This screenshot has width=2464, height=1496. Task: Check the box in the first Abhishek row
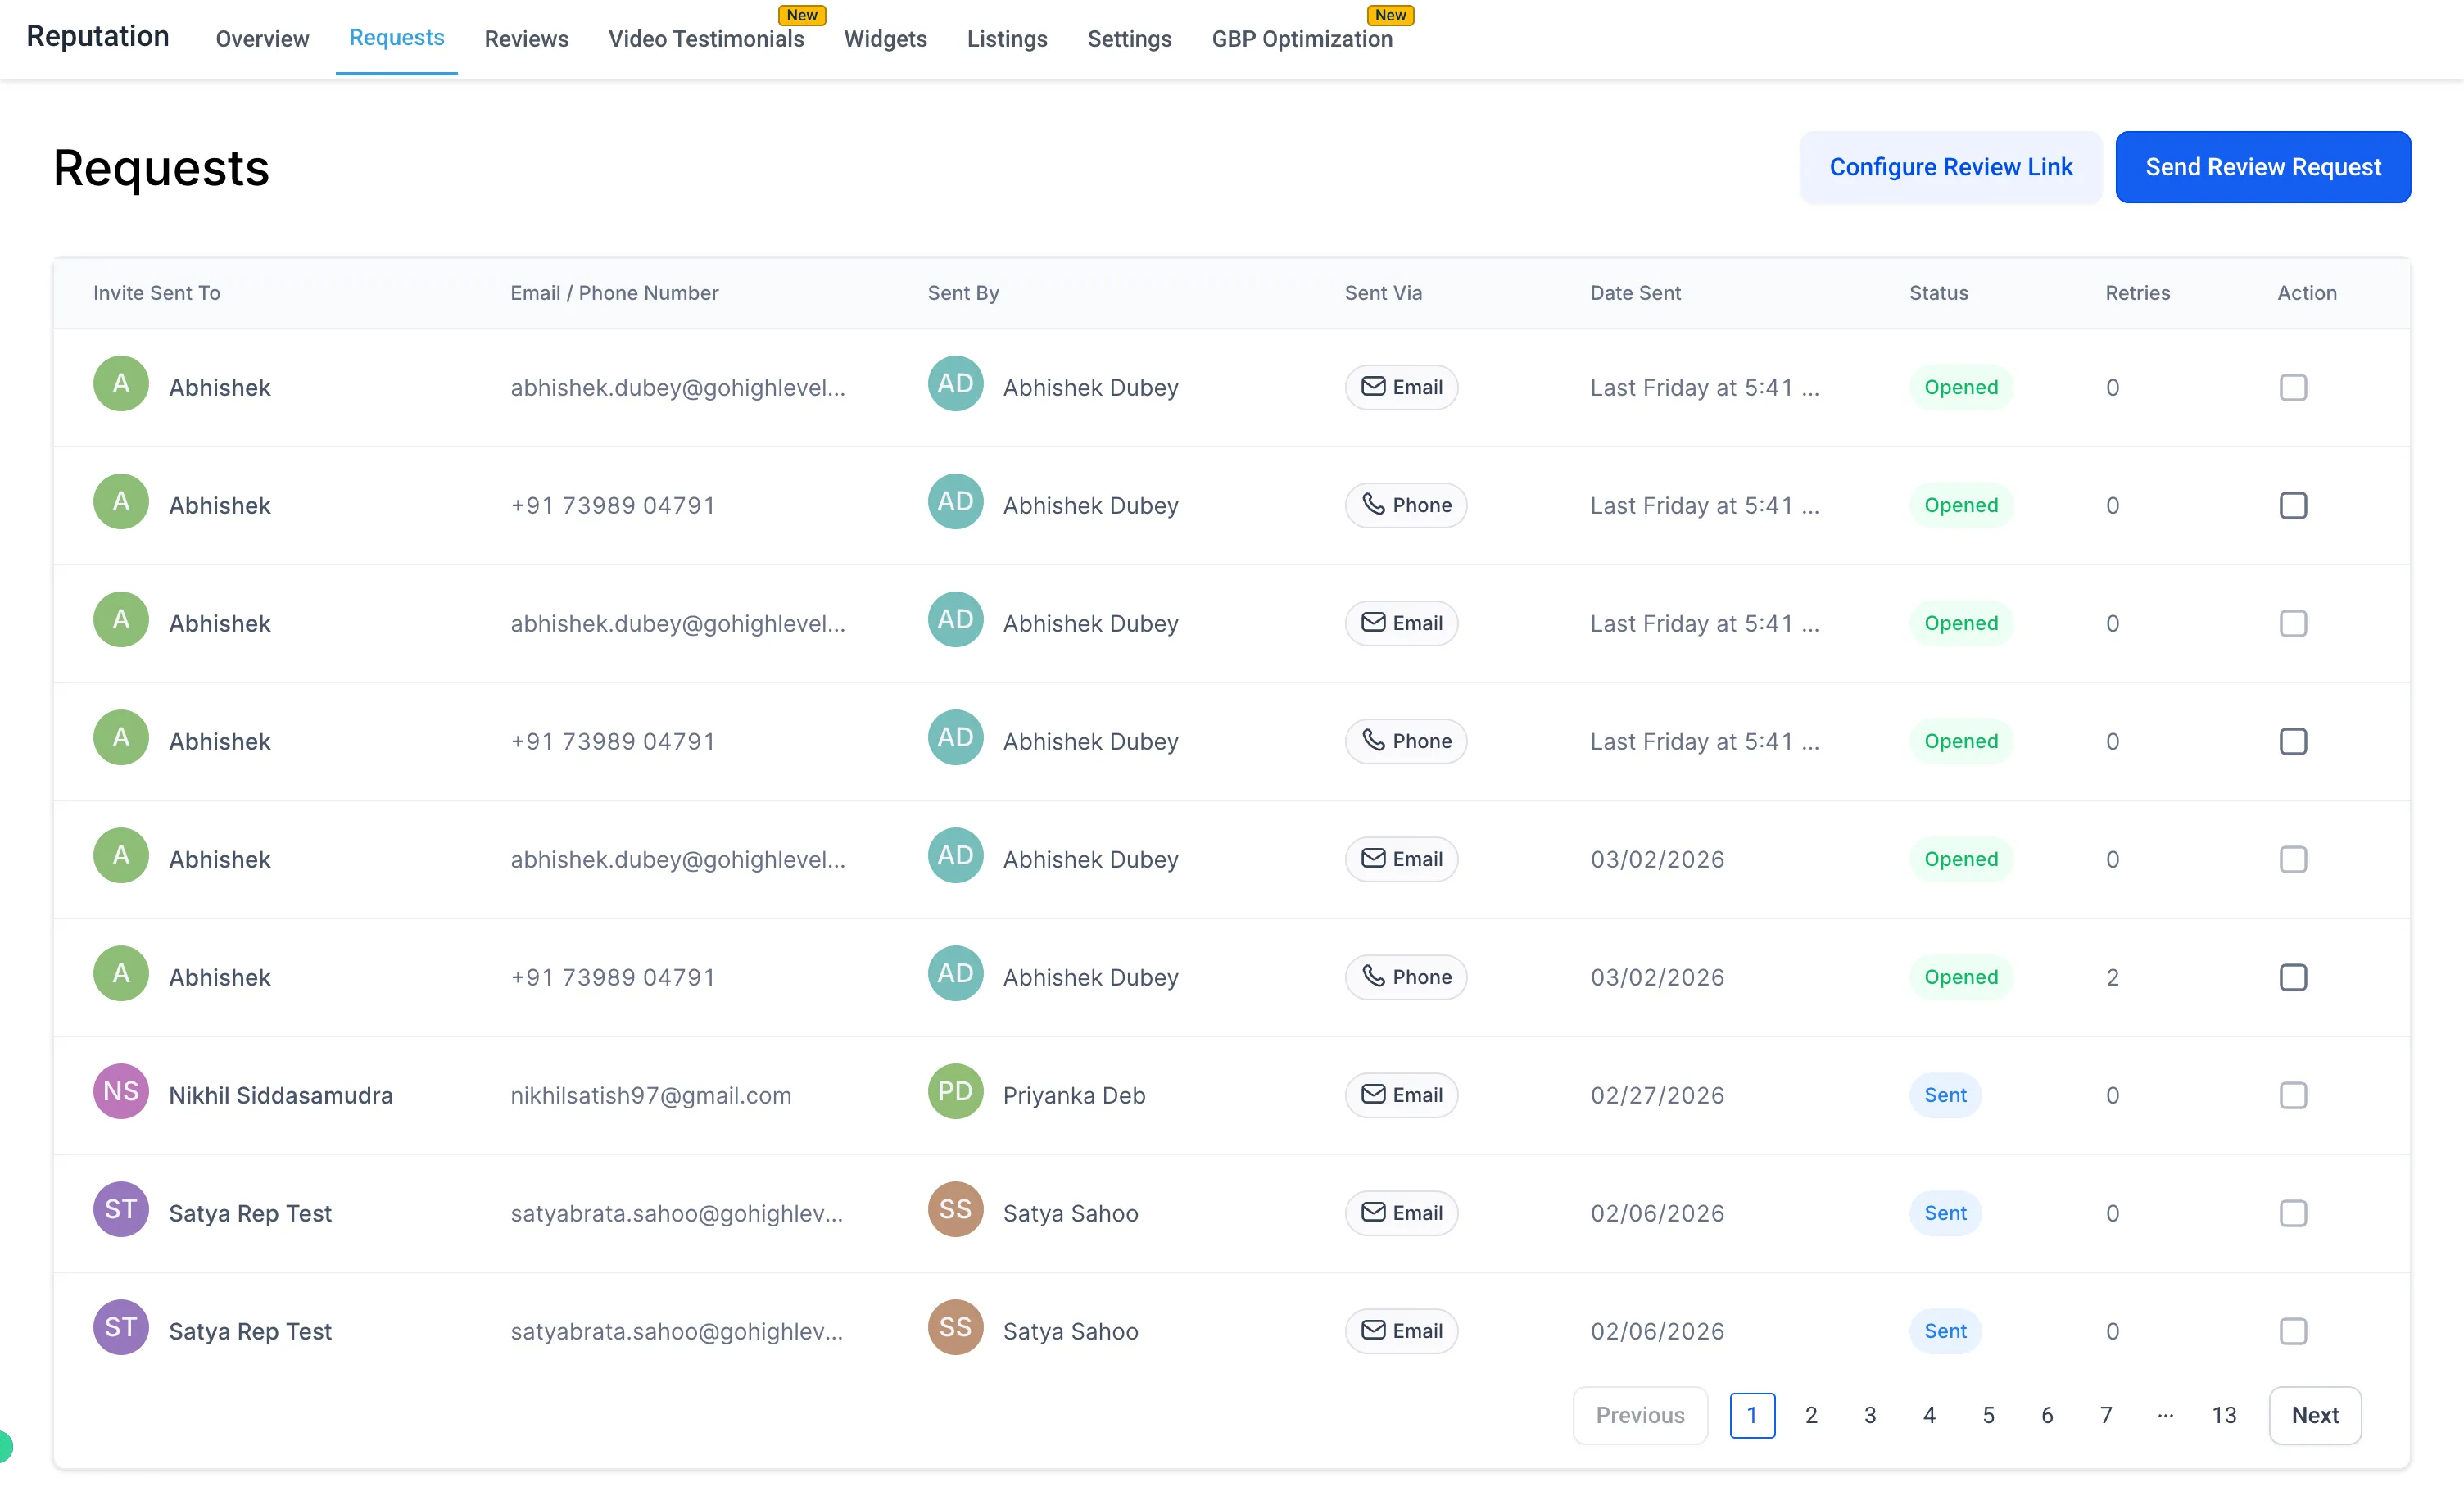2292,387
